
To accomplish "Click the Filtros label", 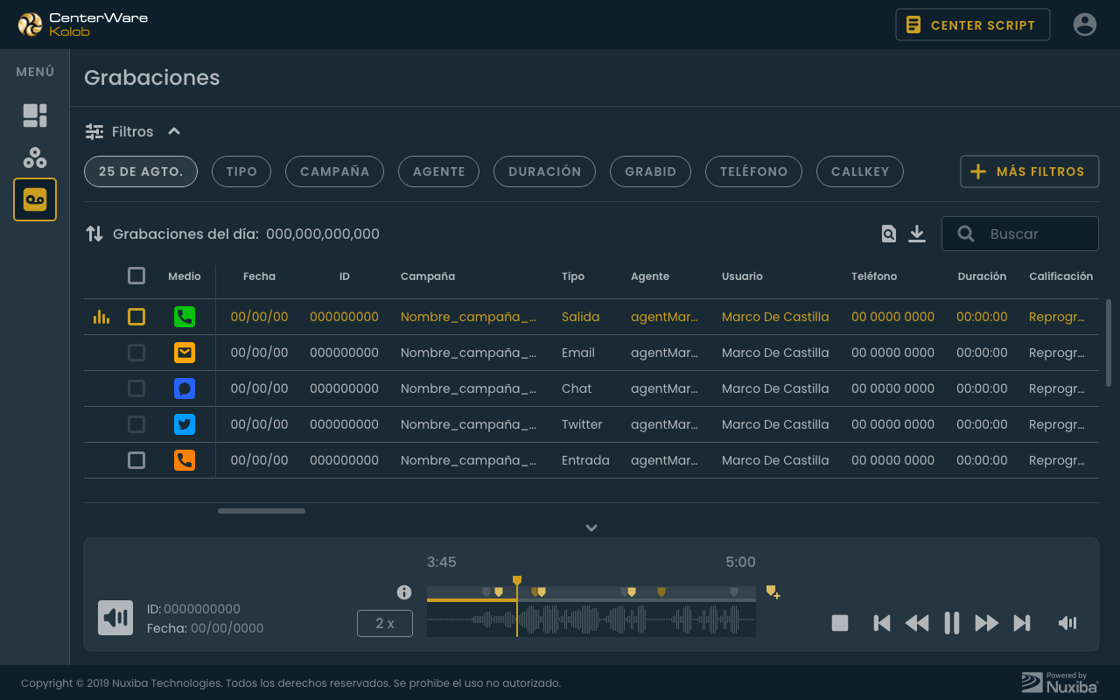I will (x=133, y=131).
